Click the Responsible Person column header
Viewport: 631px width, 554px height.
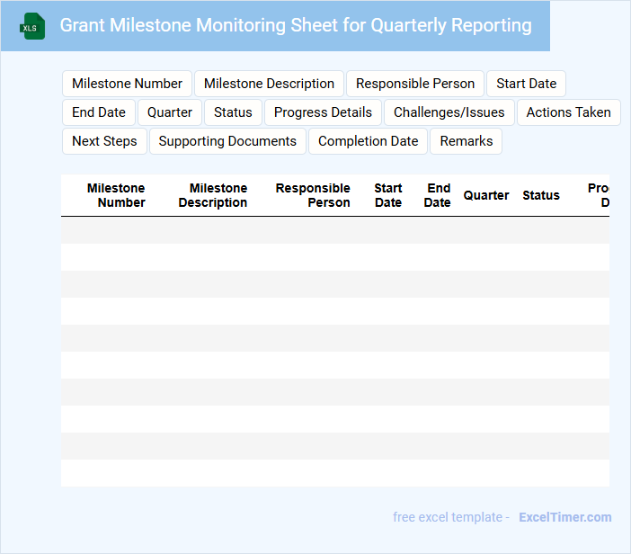pos(313,195)
